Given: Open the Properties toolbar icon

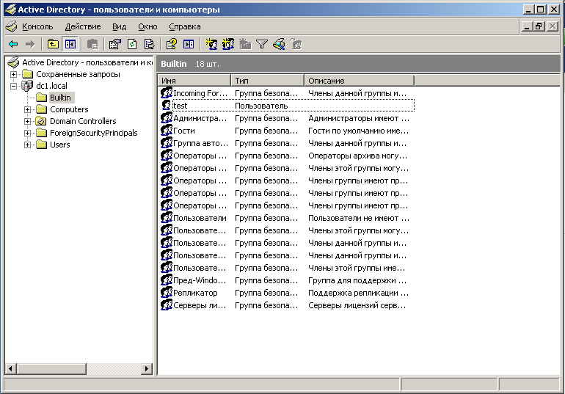Looking at the screenshot, I should (115, 44).
